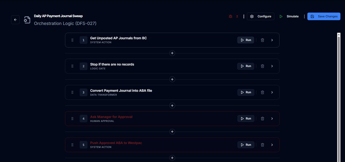This screenshot has height=162, width=345.
Task: Click the error count 2 next to bug
Action: (x=237, y=16)
